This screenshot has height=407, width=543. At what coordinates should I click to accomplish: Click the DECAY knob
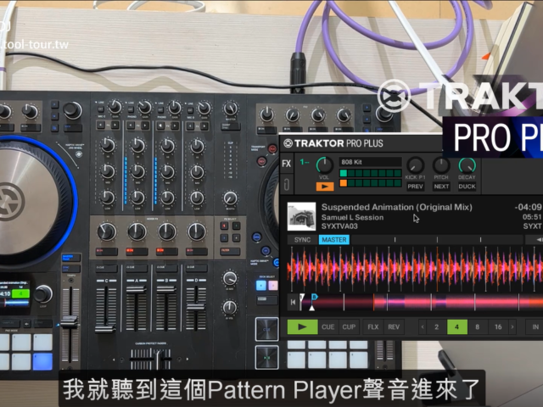(x=467, y=166)
